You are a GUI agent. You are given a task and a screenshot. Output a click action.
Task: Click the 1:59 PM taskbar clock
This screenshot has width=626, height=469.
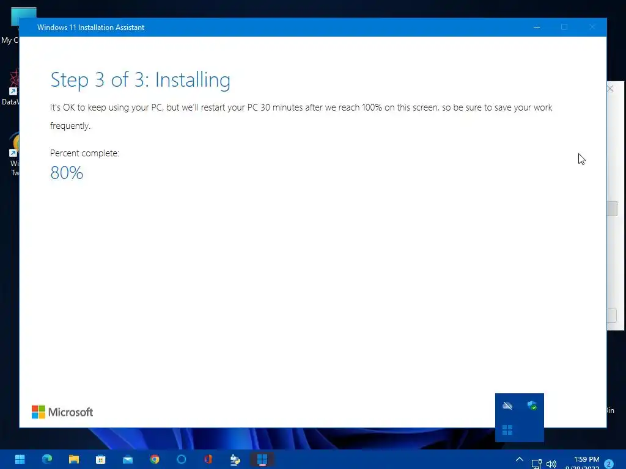(586, 459)
